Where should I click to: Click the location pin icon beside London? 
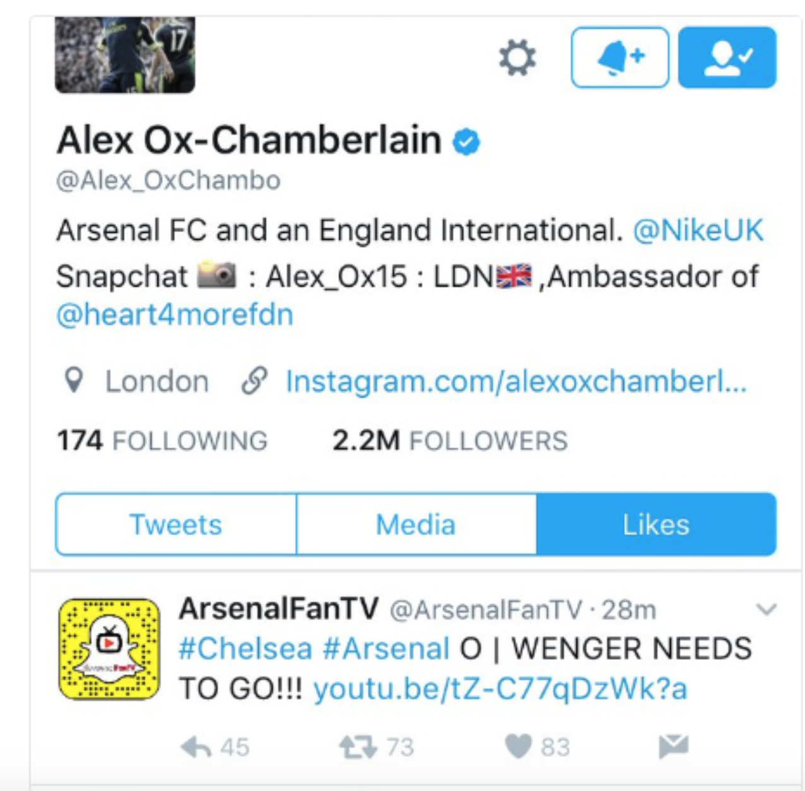(x=74, y=380)
